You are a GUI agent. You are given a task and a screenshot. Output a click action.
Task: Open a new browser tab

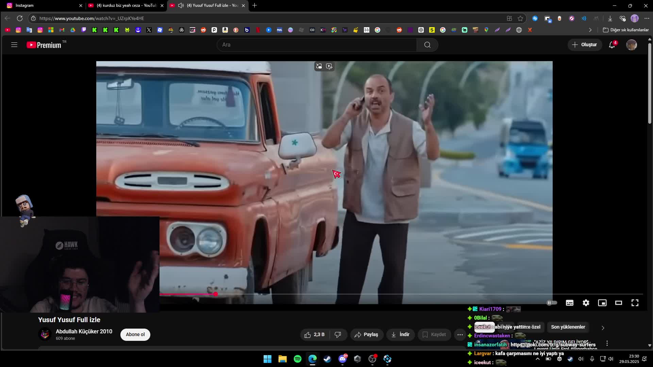[255, 5]
